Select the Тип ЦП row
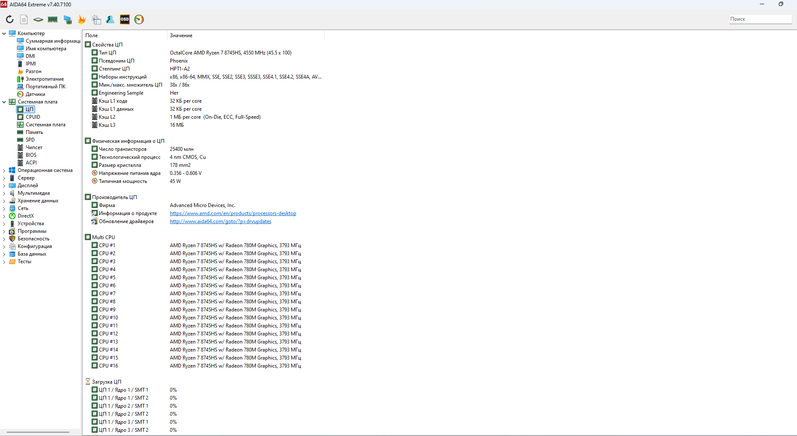Image resolution: width=797 pixels, height=436 pixels. 203,53
